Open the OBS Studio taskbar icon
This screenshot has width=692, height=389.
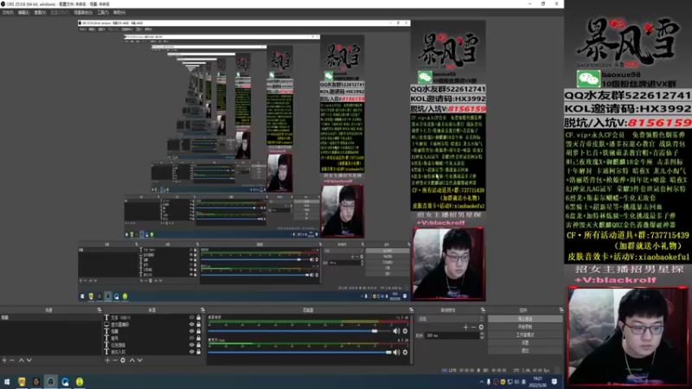[50, 381]
